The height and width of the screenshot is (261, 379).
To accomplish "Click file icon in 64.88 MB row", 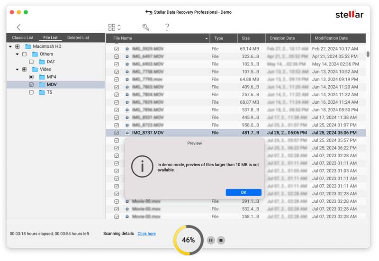I will tap(127, 79).
